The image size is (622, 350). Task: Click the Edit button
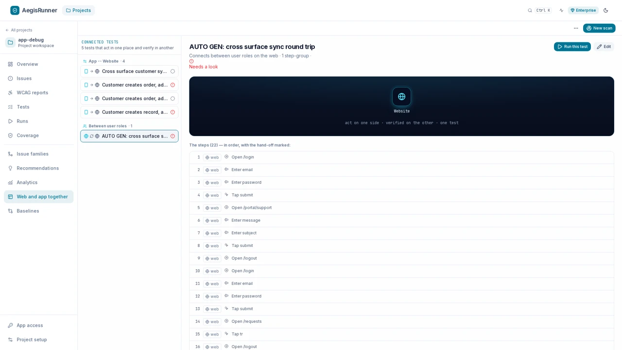tap(604, 47)
